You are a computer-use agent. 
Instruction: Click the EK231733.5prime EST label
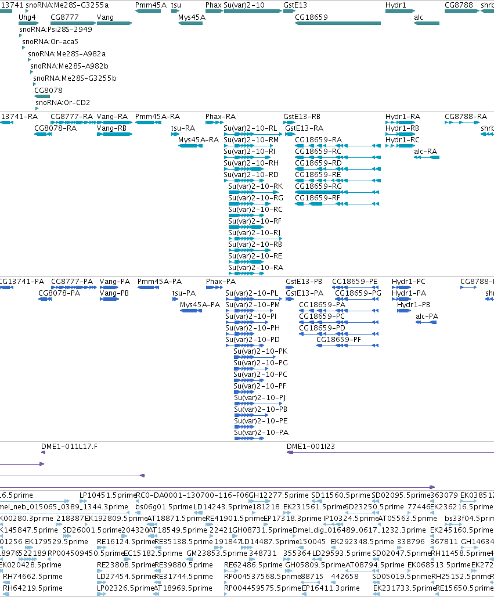404,588
